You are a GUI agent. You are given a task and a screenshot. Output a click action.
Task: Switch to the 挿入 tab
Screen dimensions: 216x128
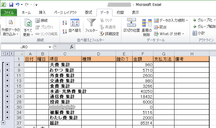42,13
